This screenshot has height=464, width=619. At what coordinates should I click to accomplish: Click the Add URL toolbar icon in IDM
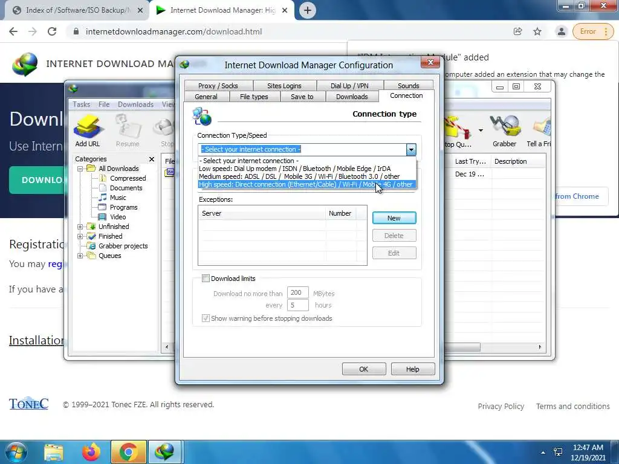coord(88,131)
